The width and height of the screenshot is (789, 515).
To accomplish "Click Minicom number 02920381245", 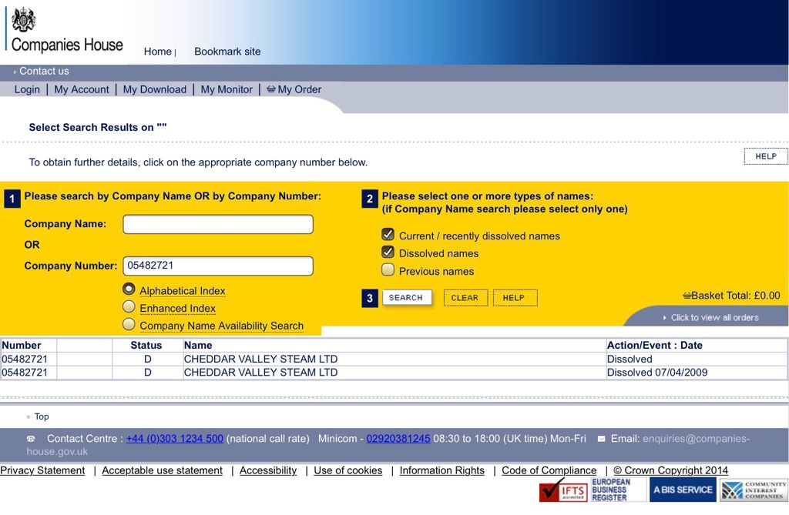I will click(398, 439).
